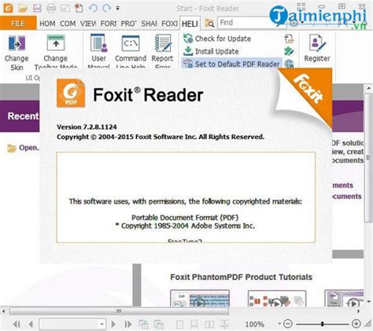Viewport: 373px width, 331px height.
Task: Click the previous view icon in status bar
Action: (143, 325)
